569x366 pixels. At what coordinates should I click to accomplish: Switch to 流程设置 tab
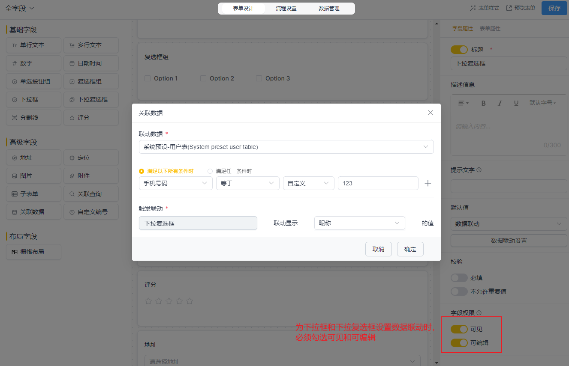(286, 9)
